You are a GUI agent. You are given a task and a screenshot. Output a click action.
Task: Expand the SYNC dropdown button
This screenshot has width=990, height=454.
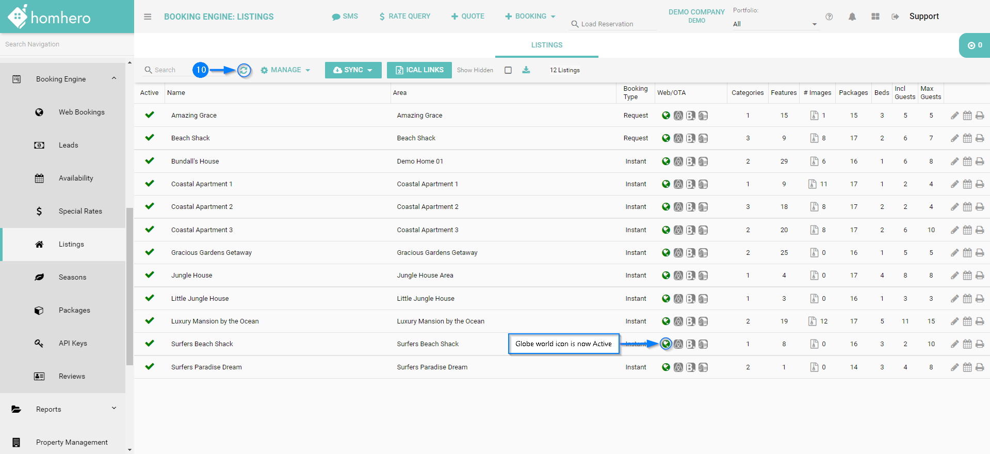click(353, 70)
